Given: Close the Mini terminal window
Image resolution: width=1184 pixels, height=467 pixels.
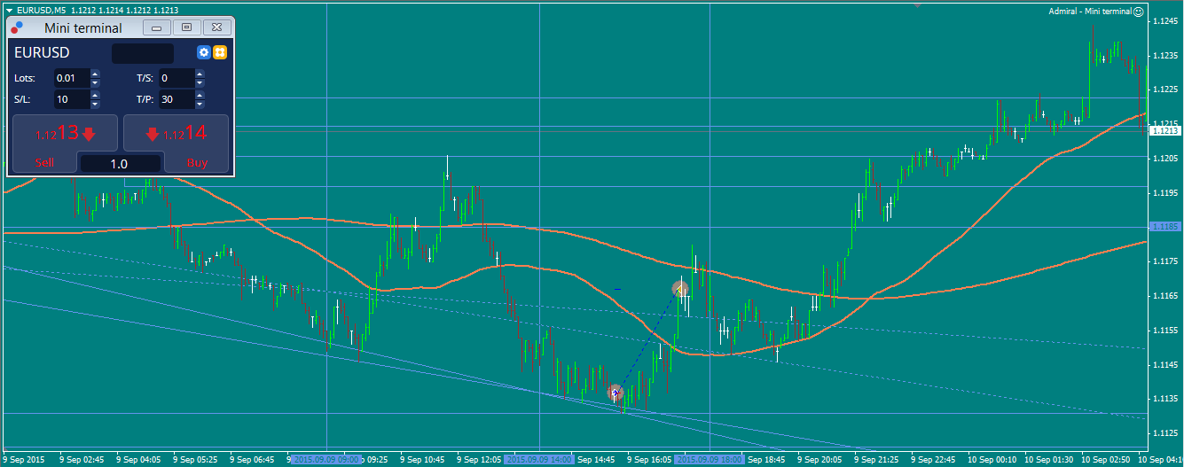Looking at the screenshot, I should 216,27.
